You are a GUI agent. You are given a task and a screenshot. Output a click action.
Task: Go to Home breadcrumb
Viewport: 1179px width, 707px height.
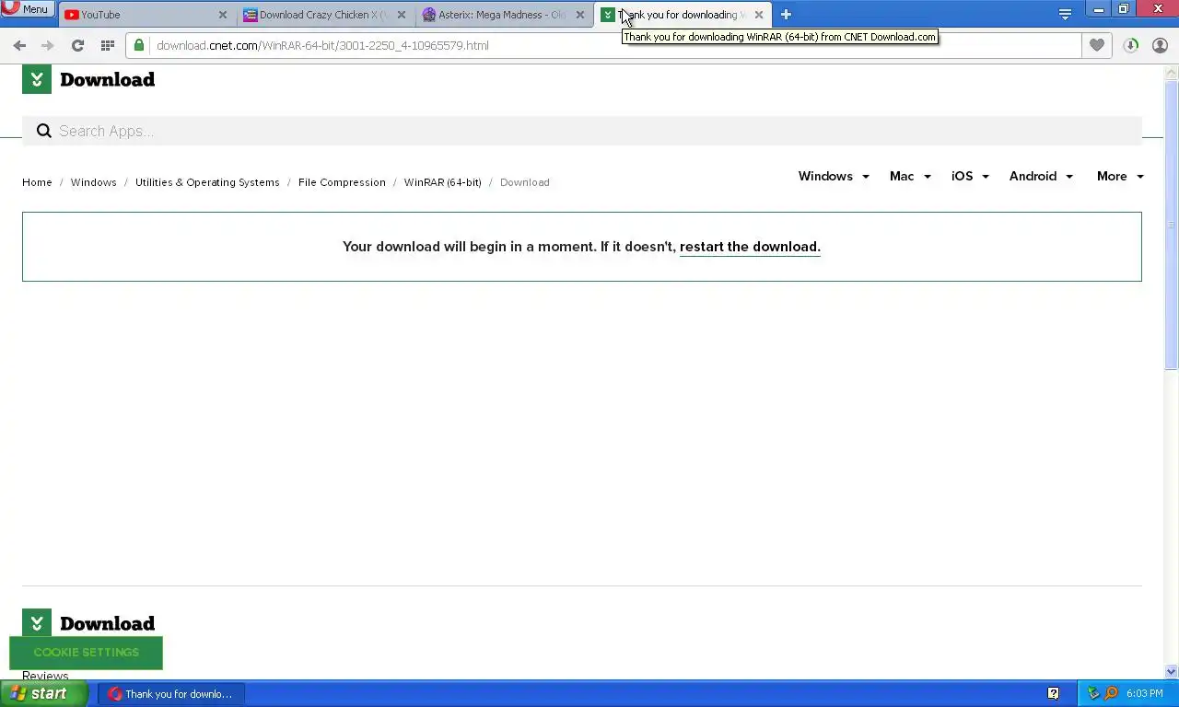pyautogui.click(x=37, y=182)
